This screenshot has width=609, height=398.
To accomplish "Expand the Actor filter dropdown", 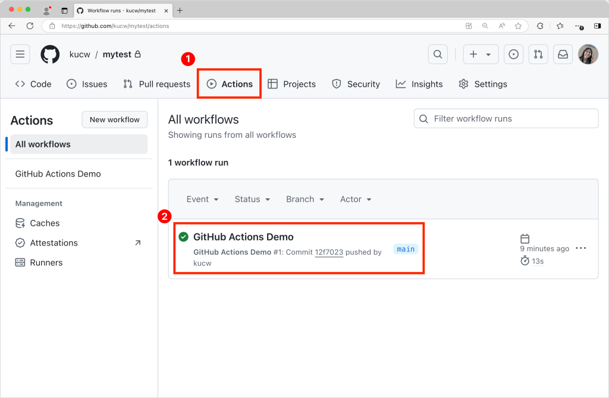I will (x=356, y=200).
